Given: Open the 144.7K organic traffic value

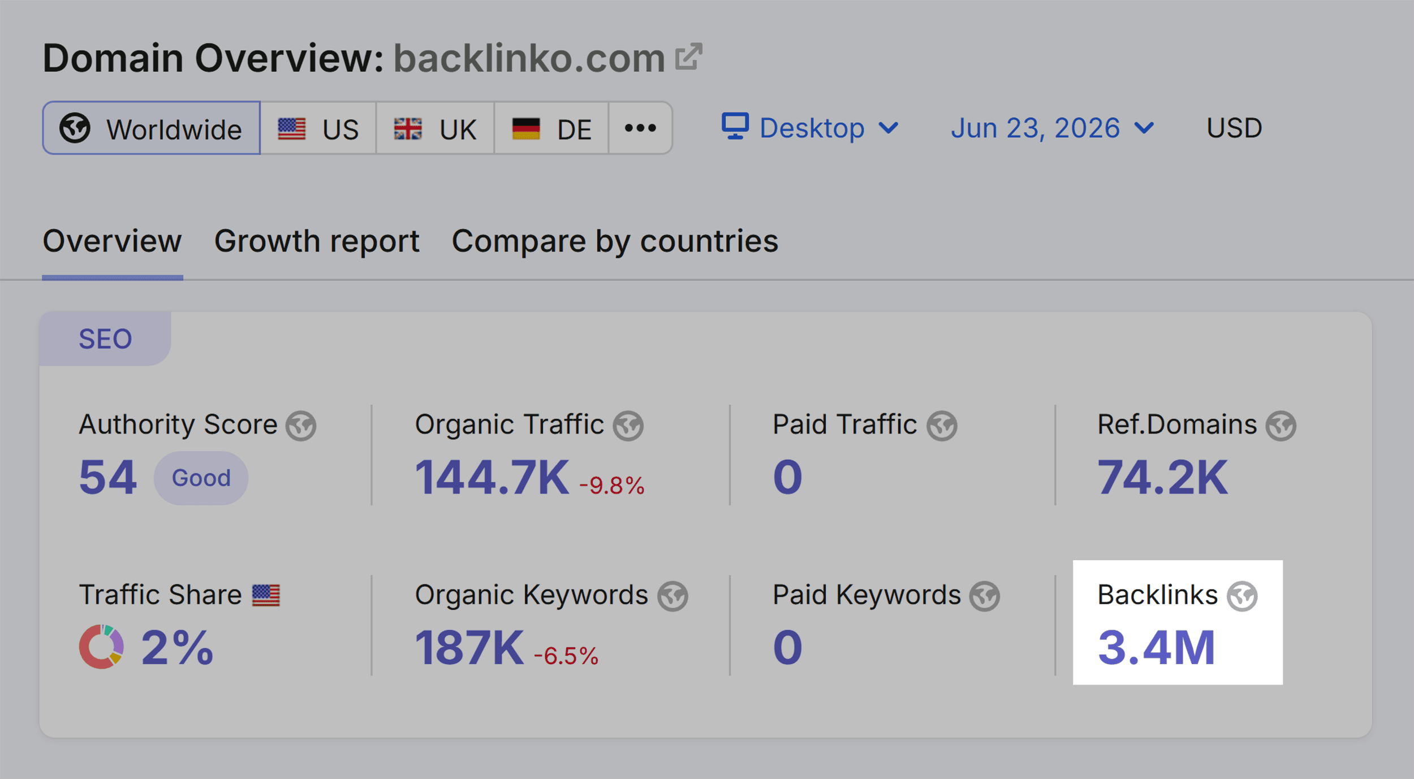Looking at the screenshot, I should [492, 478].
